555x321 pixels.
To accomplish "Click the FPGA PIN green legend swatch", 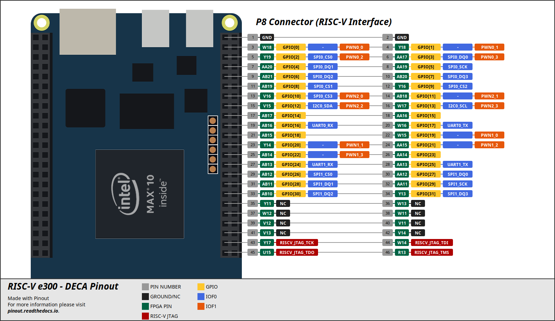I will tap(145, 306).
